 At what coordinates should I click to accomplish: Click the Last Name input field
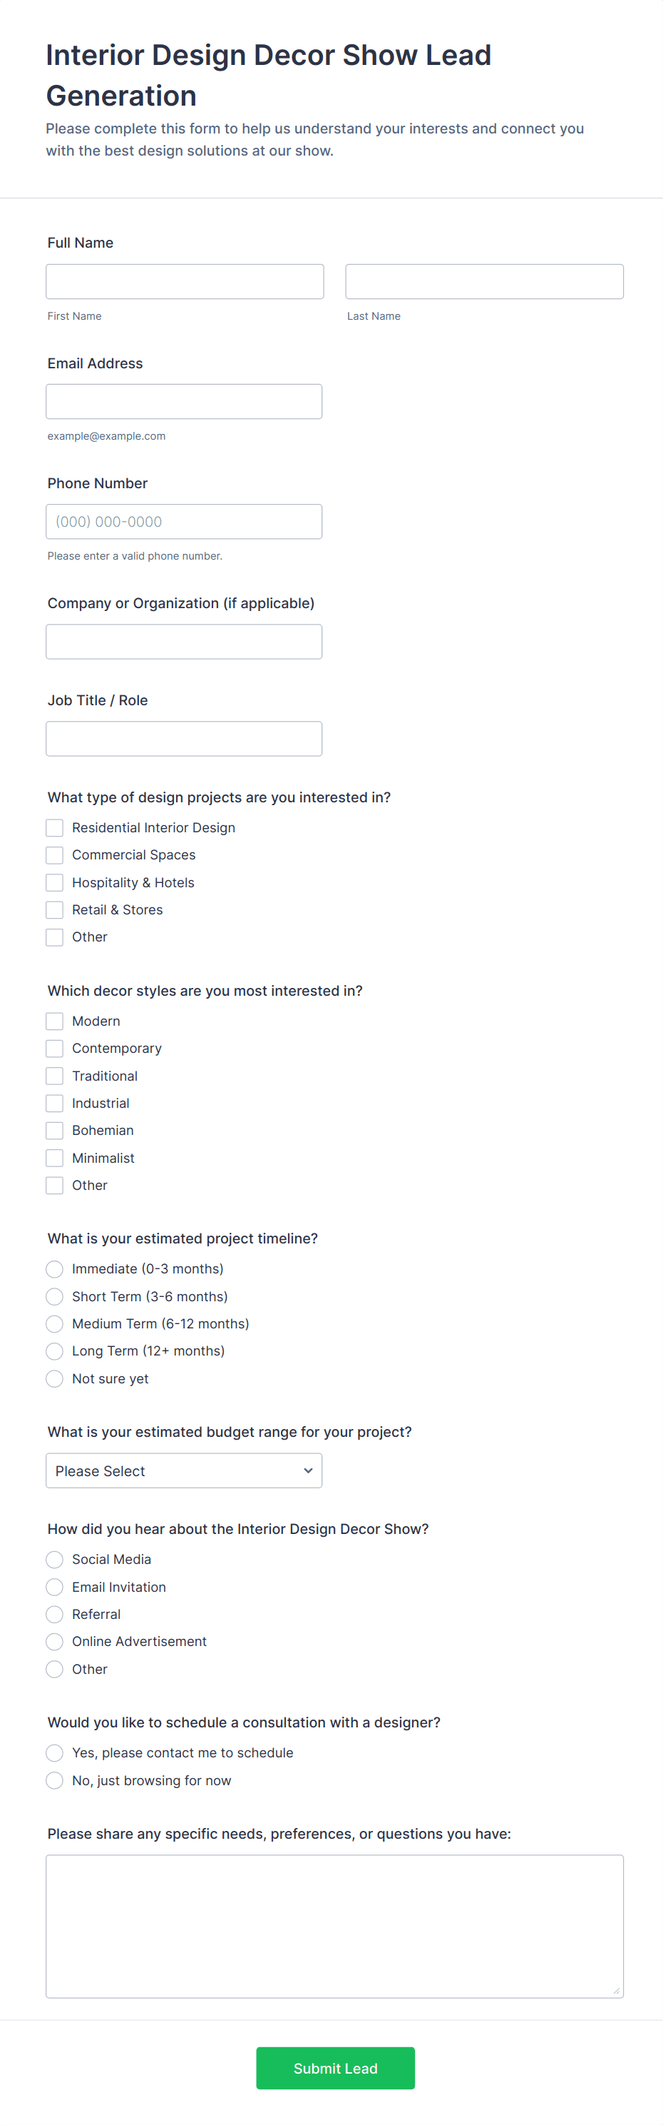click(x=484, y=281)
